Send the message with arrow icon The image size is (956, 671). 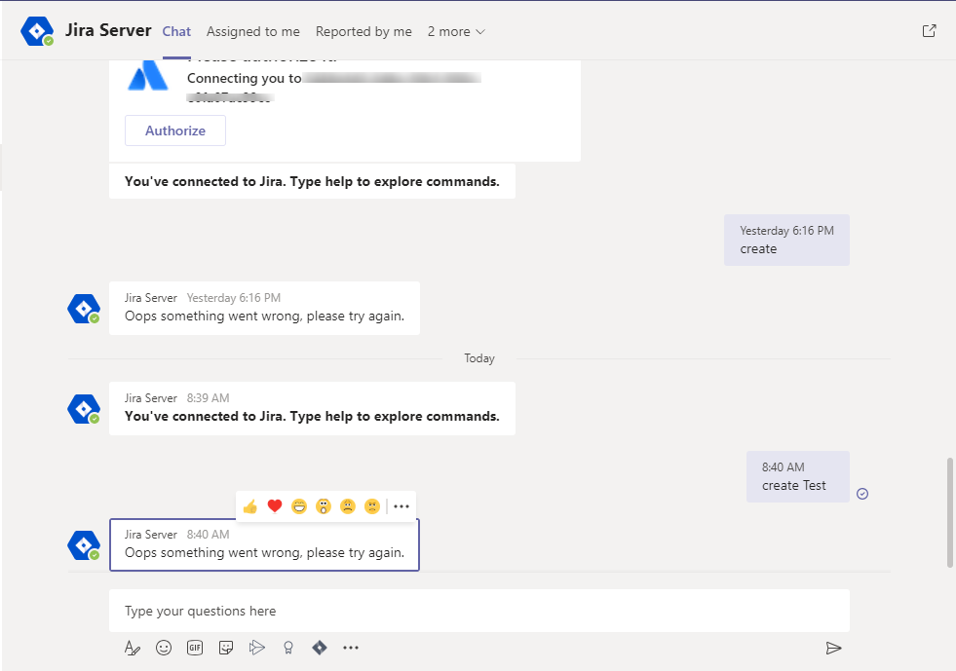833,648
